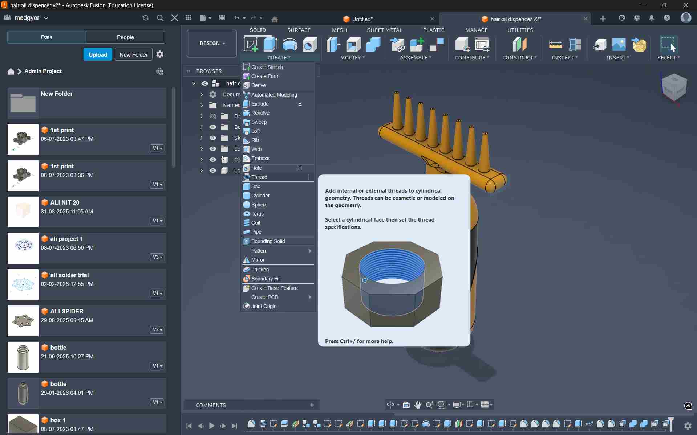Click the Create Sketch toolbar icon
Screen dimensions: 697x435
click(x=251, y=45)
